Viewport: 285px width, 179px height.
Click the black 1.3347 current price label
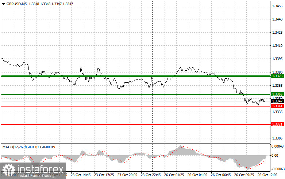pyautogui.click(x=277, y=101)
